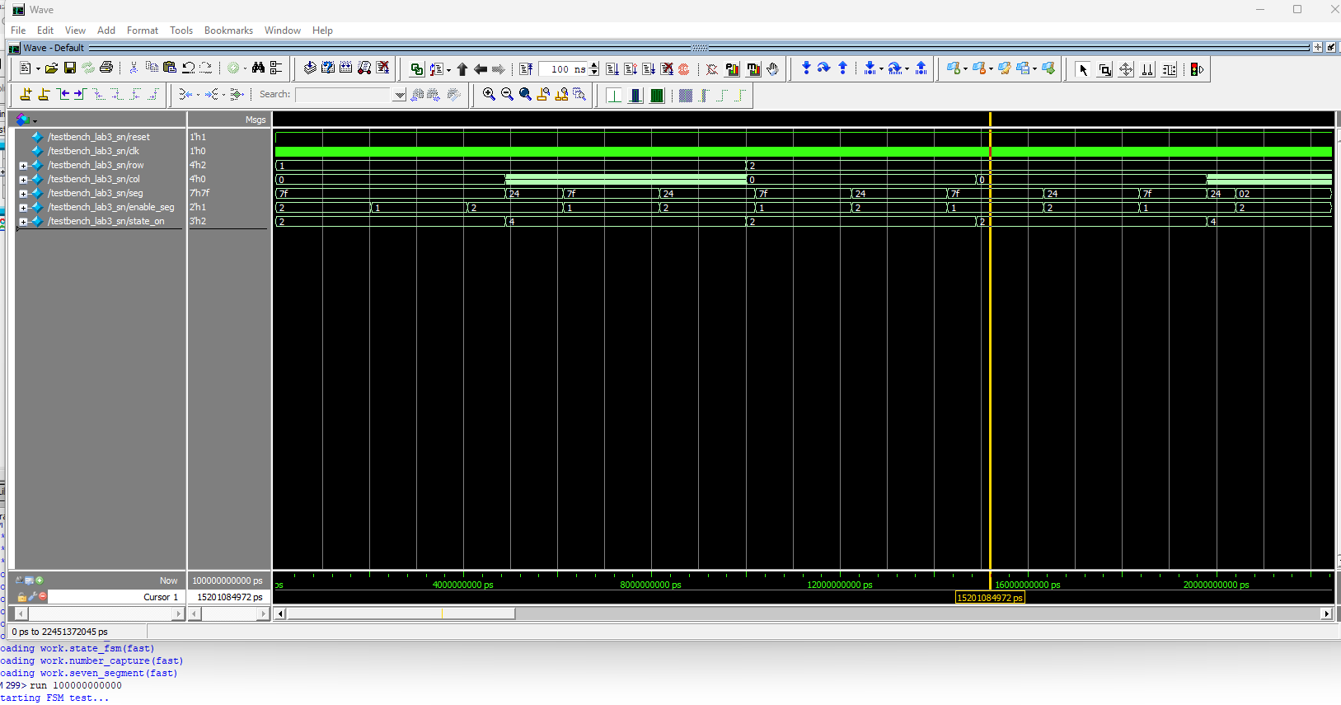Image resolution: width=1341 pixels, height=705 pixels.
Task: Toggle Select Mode arrow pointer
Action: tap(1083, 70)
